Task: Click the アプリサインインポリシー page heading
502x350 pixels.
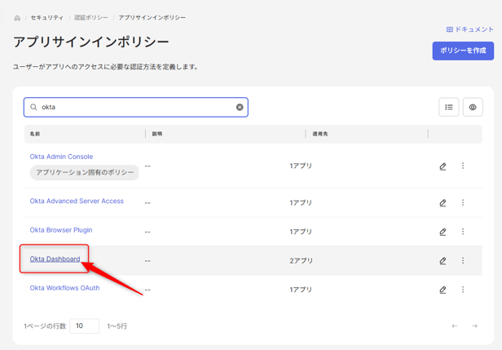Action: coord(91,42)
